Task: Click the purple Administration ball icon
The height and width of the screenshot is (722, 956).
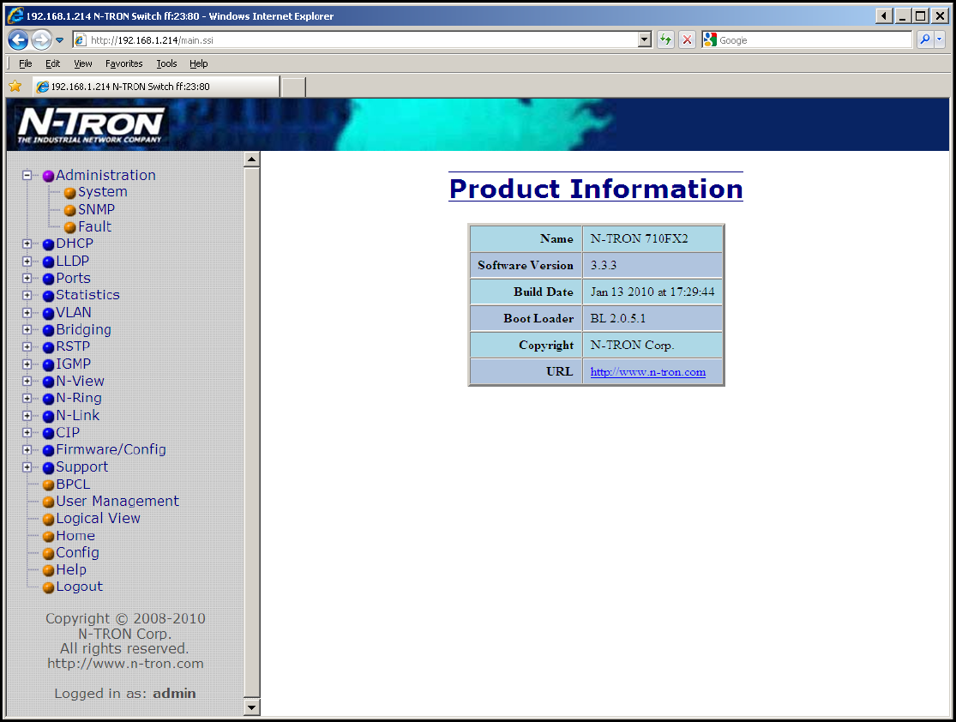Action: 49,177
